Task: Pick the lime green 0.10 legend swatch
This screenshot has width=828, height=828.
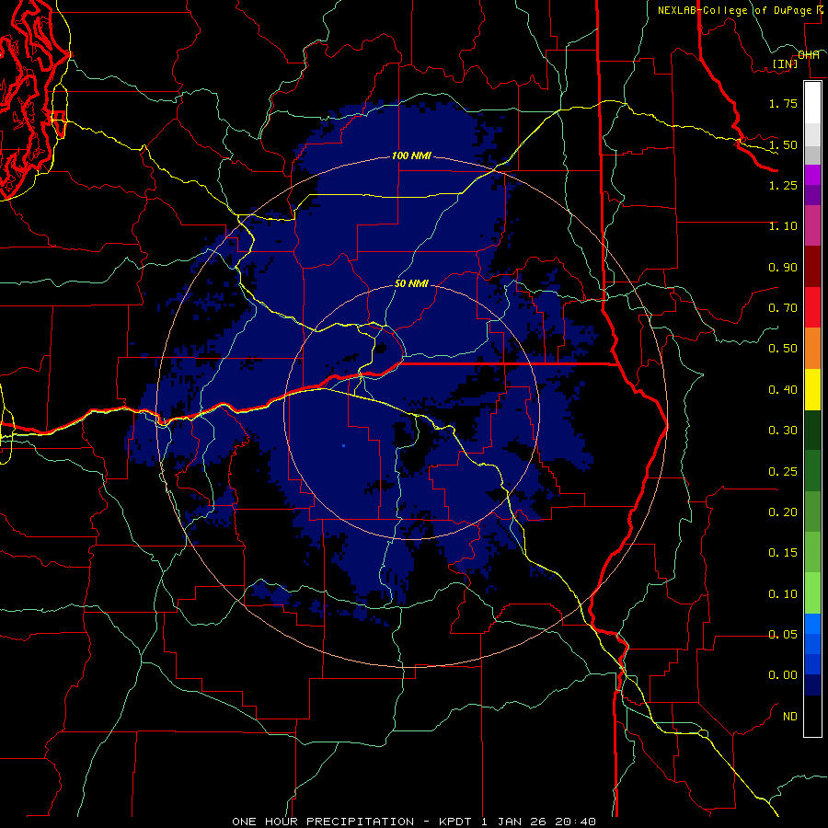Action: [x=812, y=593]
